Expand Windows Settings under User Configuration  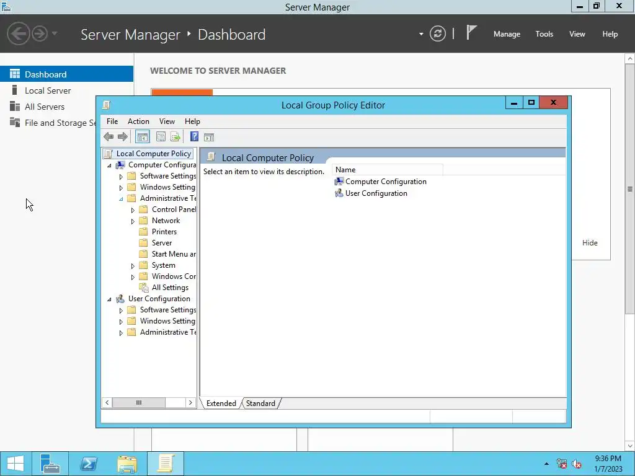[121, 322]
